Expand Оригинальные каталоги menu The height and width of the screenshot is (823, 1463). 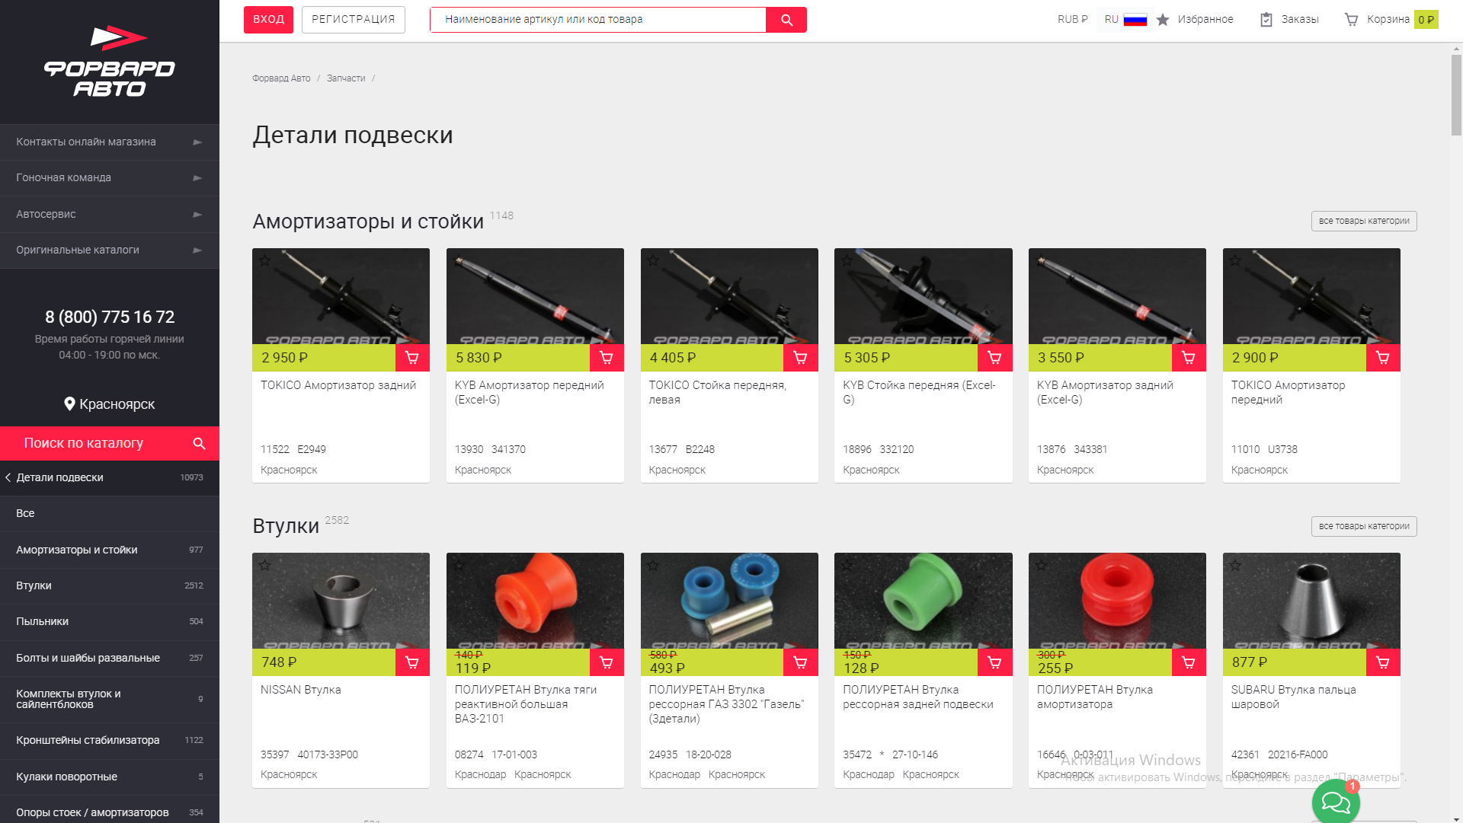pos(110,250)
